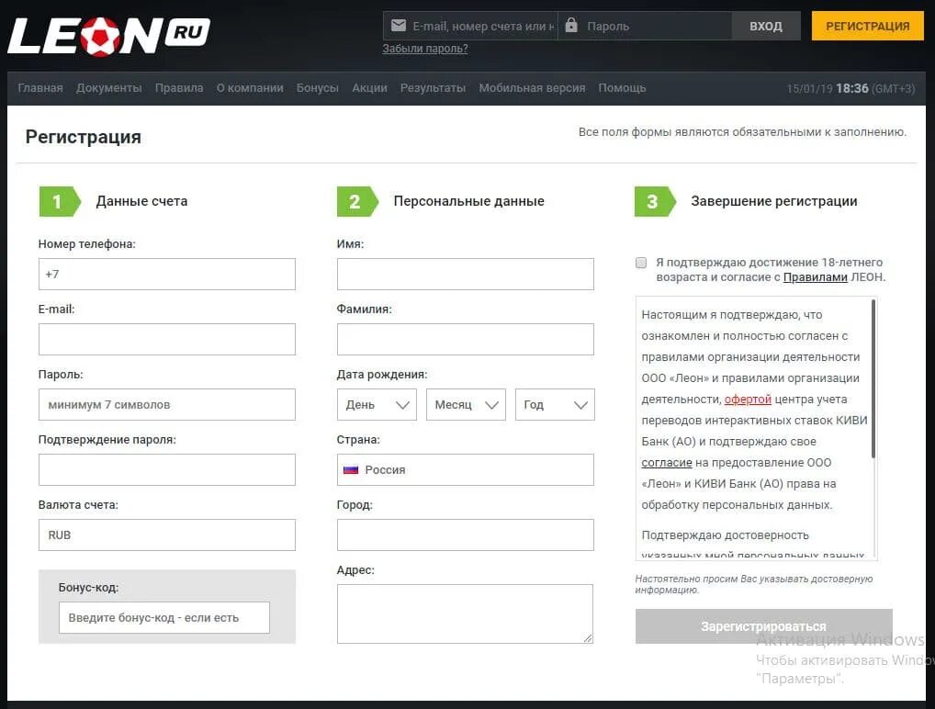The image size is (935, 709).
Task: Focus the Город field
Action: tap(465, 535)
